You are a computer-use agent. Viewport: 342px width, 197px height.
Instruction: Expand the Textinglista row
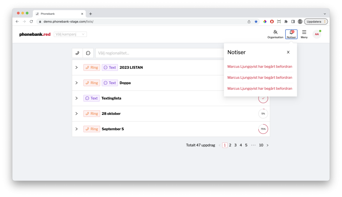pos(77,98)
